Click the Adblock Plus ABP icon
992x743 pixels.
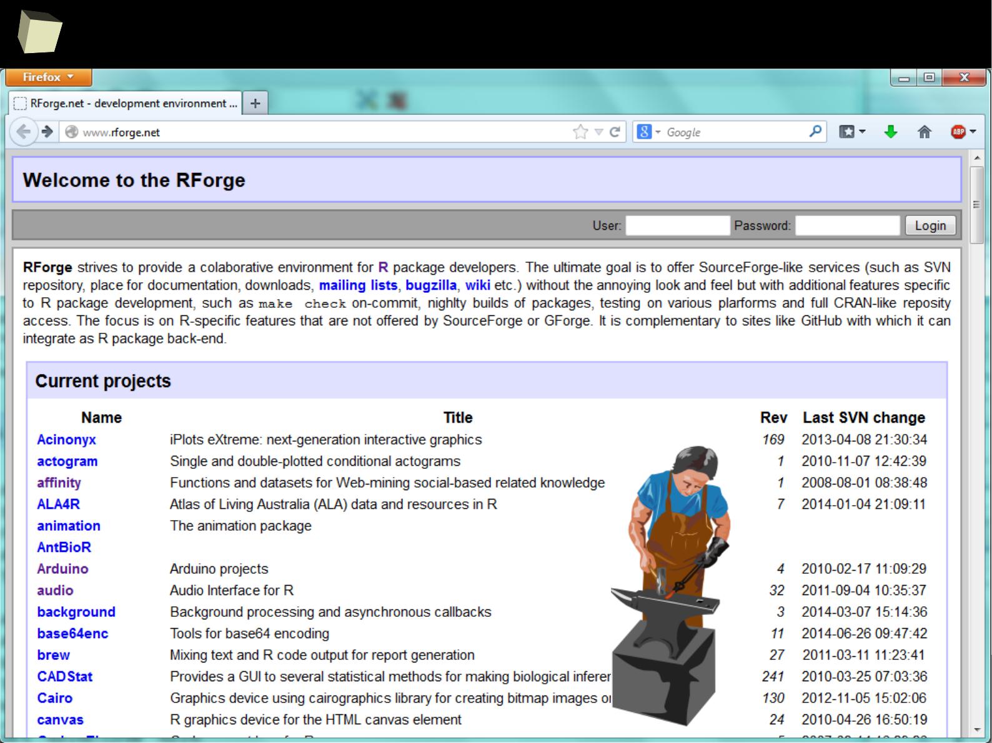coord(958,132)
